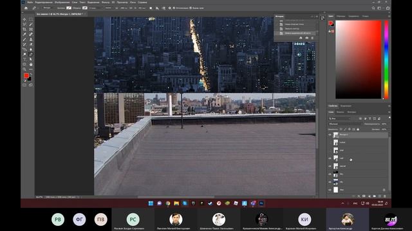Create new document from current history state
This screenshot has height=231, width=412.
pyautogui.click(x=301, y=38)
